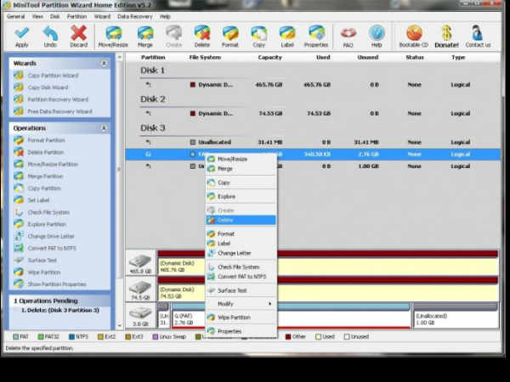Select Explore in the context menu
The height and width of the screenshot is (382, 510).
click(241, 197)
